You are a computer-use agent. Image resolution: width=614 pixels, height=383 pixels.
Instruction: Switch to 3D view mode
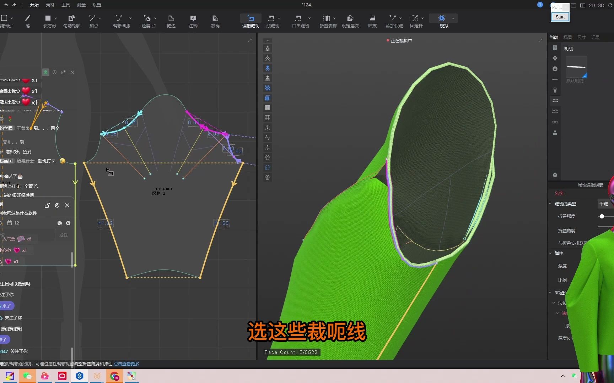[601, 5]
